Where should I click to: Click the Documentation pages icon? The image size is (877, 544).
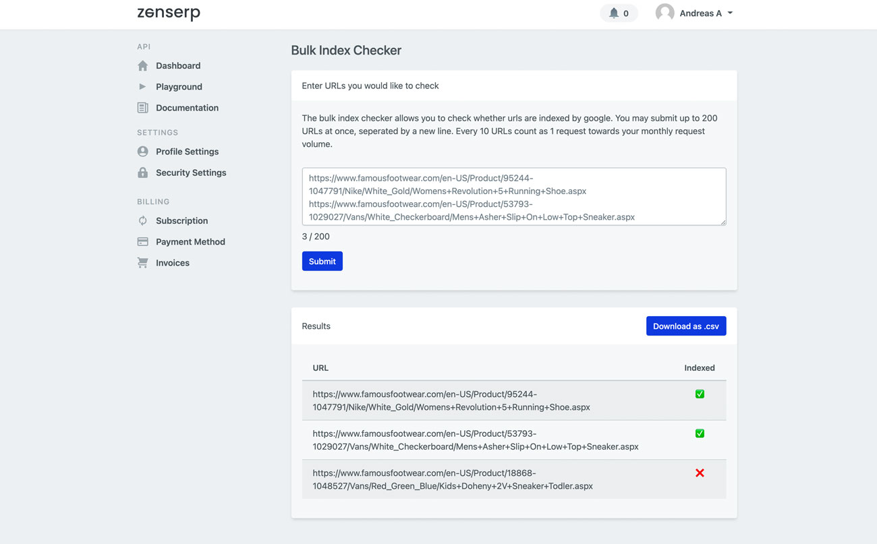pyautogui.click(x=142, y=107)
